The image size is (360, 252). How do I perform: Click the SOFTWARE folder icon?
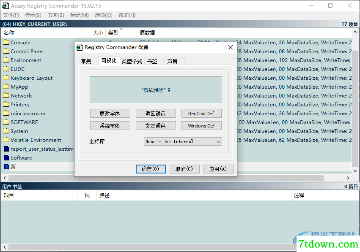pos(6,122)
